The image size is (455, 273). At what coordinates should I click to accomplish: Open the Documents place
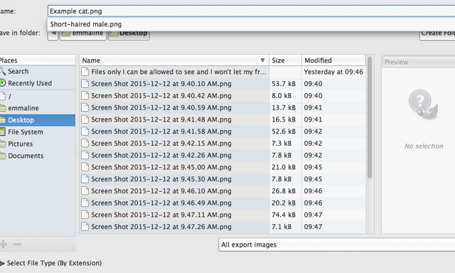tap(38, 156)
